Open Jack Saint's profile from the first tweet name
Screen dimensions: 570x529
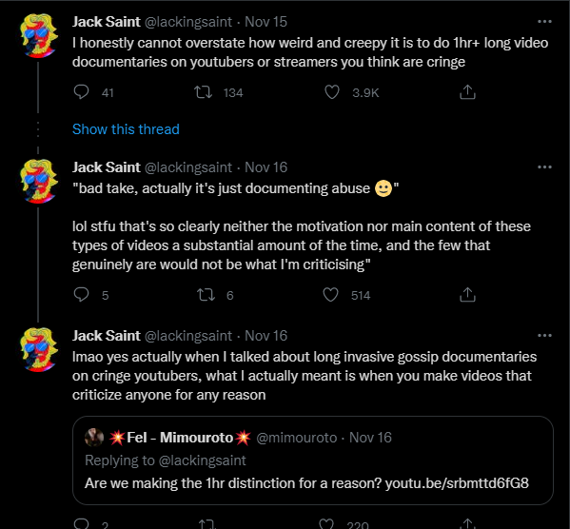tap(107, 22)
